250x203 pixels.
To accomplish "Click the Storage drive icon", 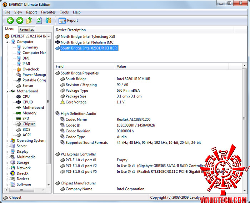I will [x=13, y=163].
